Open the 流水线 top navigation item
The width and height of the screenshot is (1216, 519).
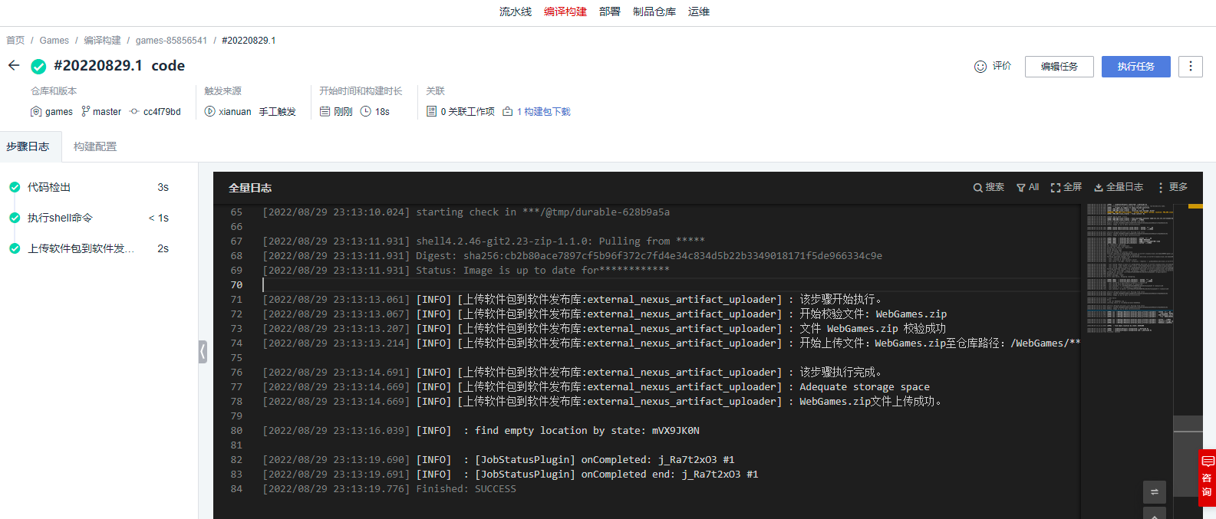coord(515,11)
